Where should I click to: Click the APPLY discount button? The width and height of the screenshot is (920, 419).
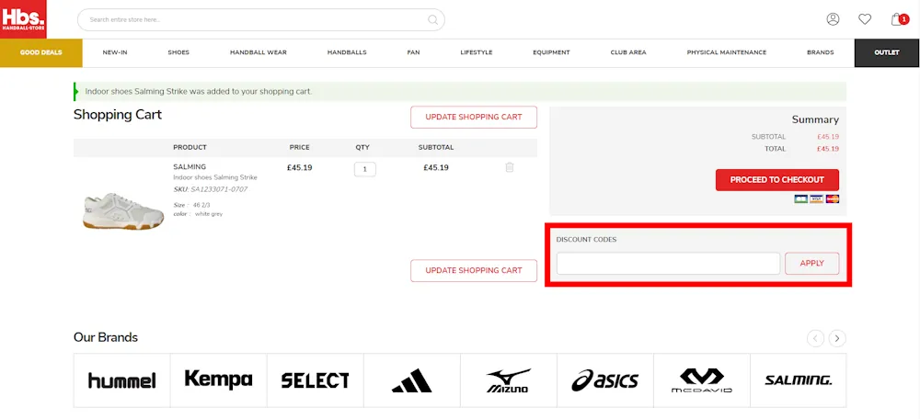(812, 264)
